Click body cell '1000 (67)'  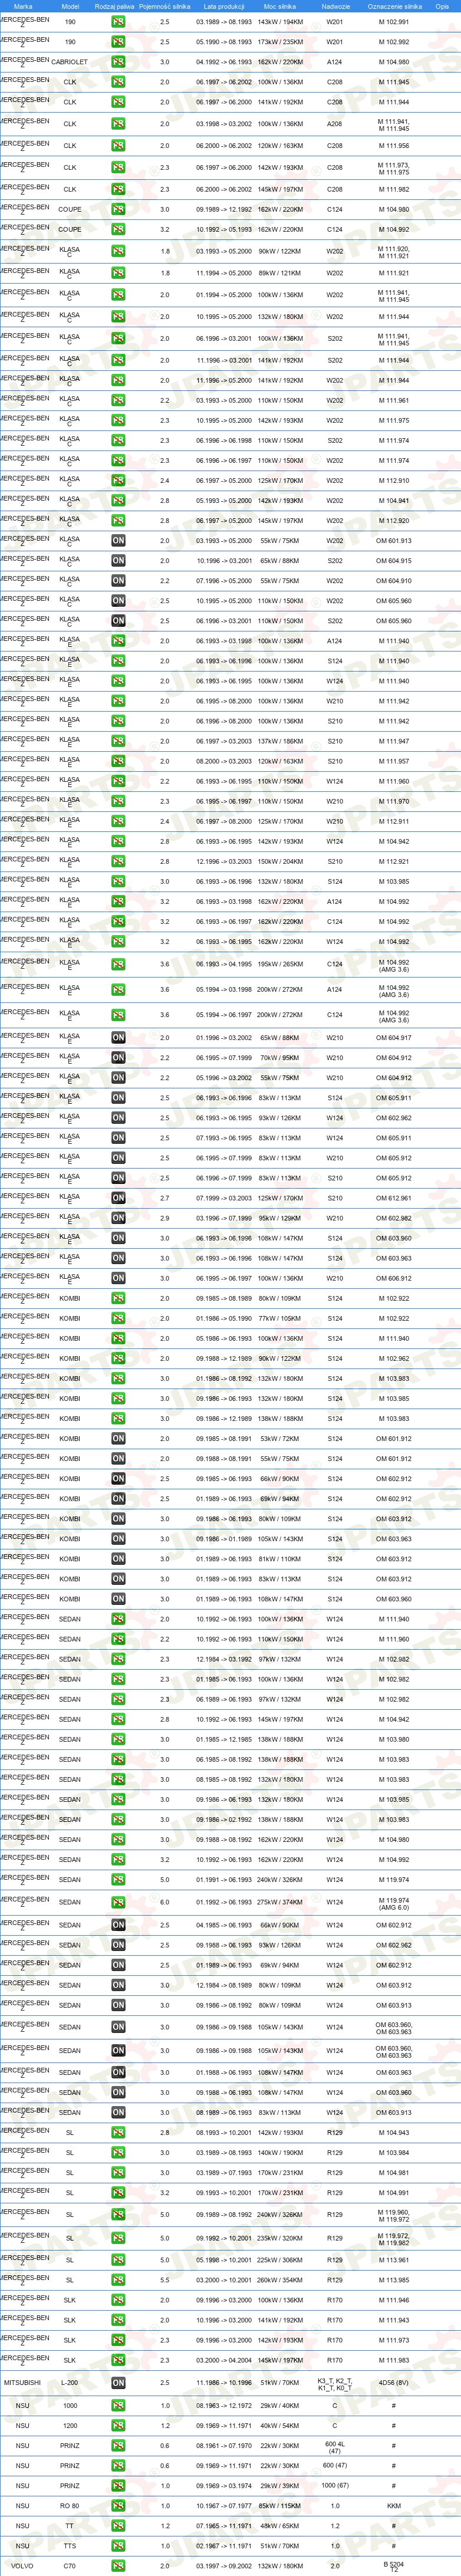(335, 2486)
